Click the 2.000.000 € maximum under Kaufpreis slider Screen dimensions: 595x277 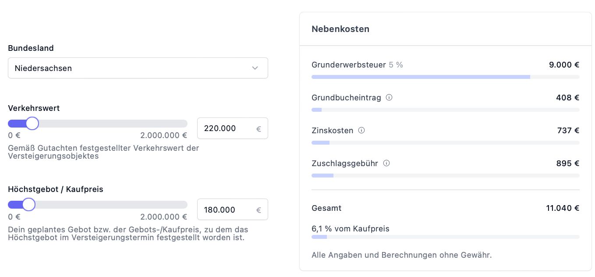point(163,217)
